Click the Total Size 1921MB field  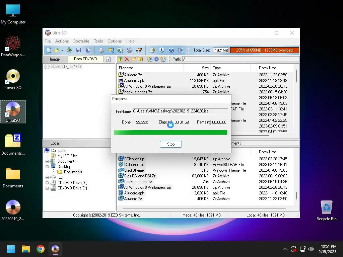click(x=221, y=51)
